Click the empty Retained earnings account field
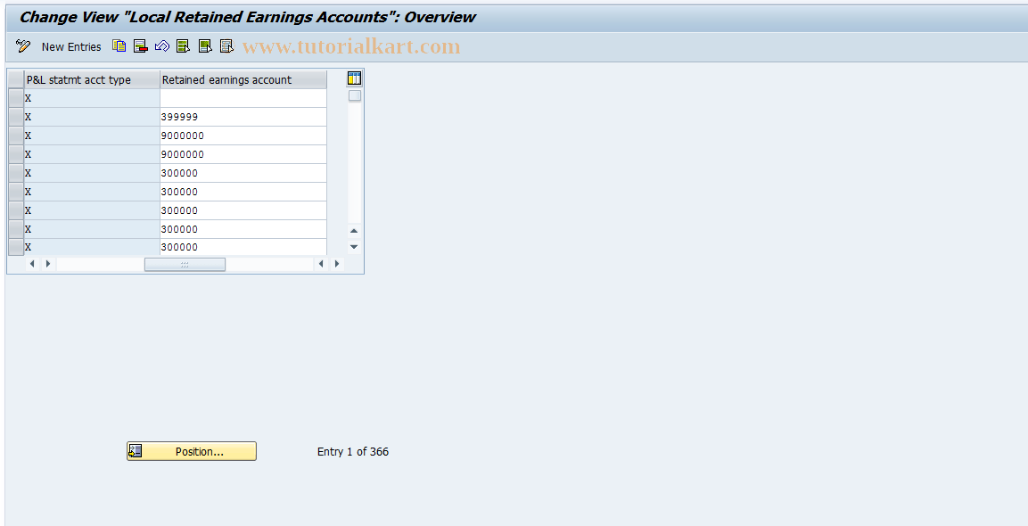The height and width of the screenshot is (526, 1028). point(243,98)
